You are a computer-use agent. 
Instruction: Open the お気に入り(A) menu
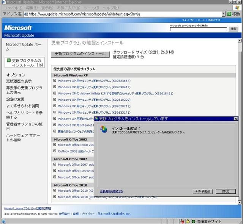69,8
